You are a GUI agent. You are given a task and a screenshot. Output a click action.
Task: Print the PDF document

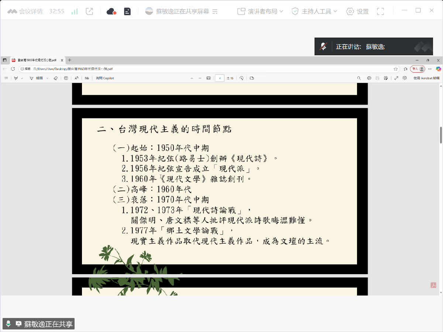coord(369,78)
